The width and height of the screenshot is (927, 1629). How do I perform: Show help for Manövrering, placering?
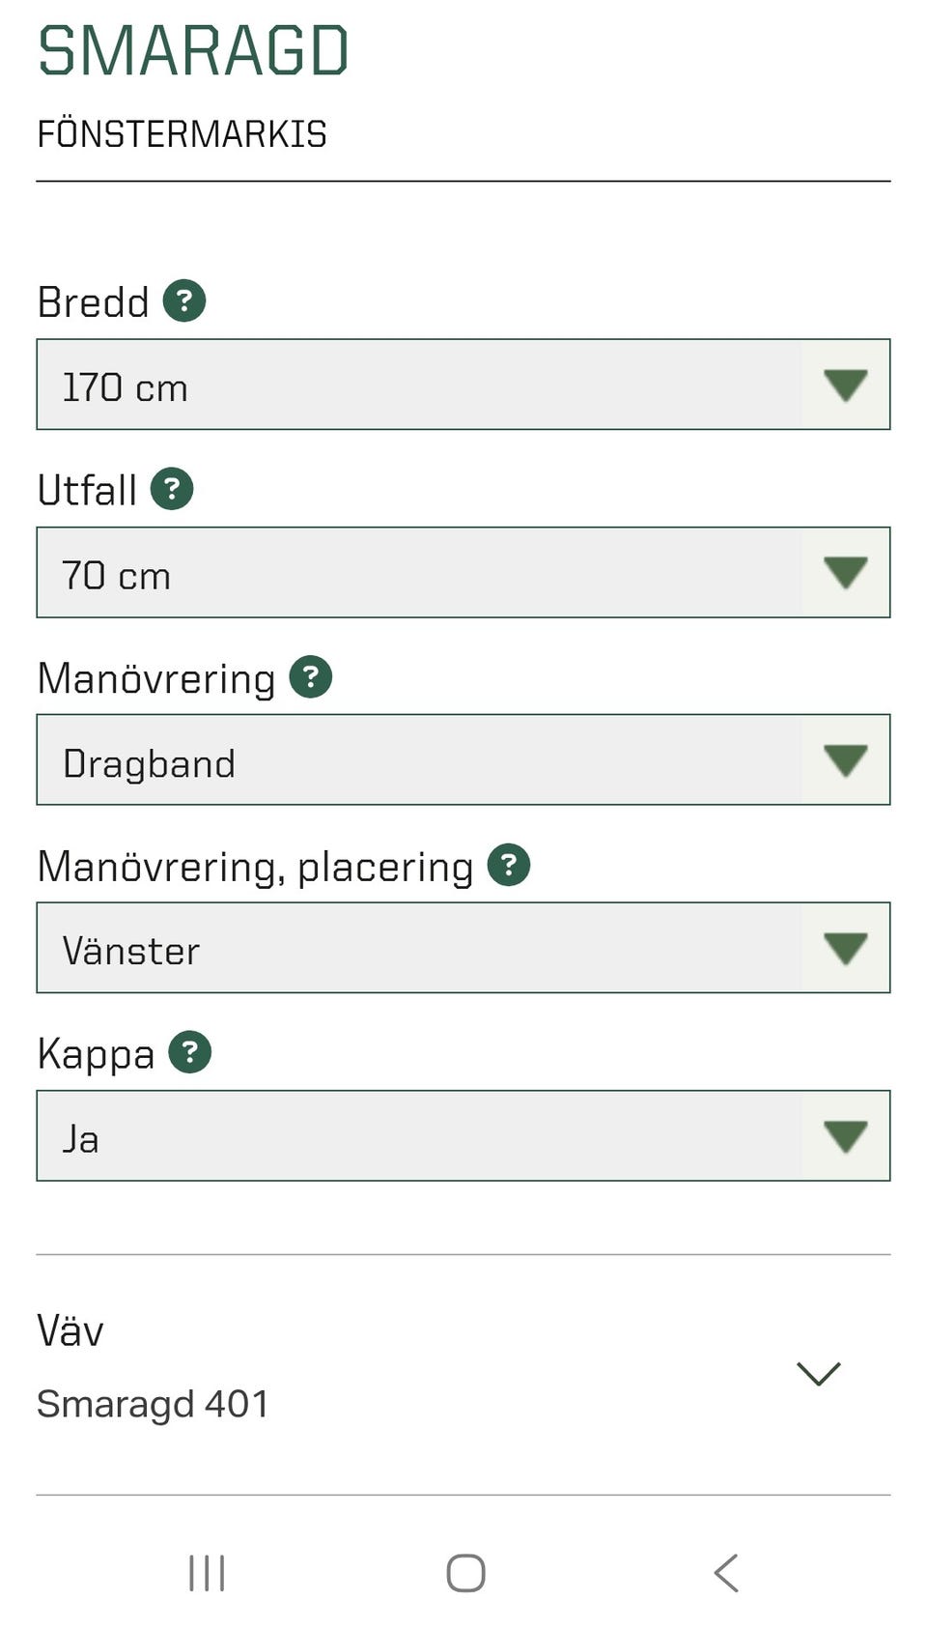509,865
